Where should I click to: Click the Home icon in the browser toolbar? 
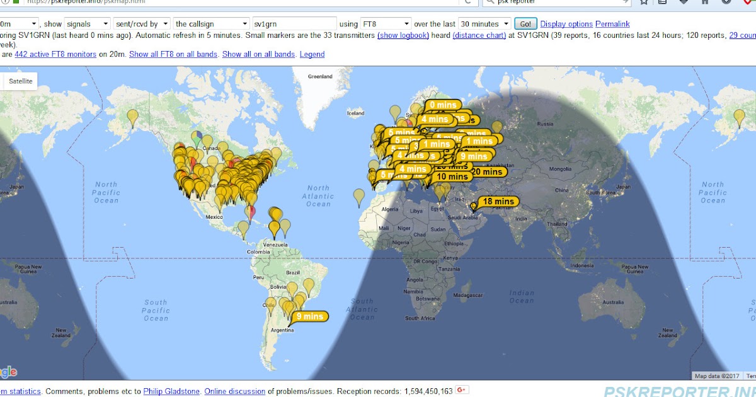tap(704, 3)
